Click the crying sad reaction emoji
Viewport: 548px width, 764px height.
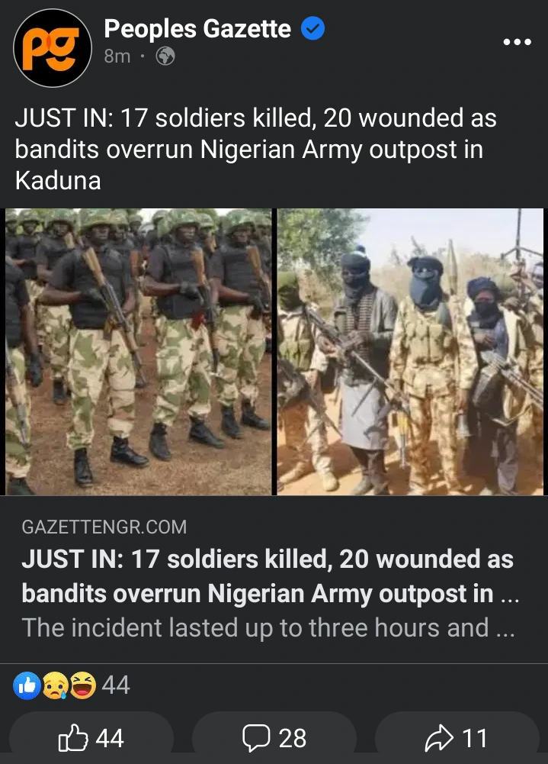pyautogui.click(x=55, y=685)
